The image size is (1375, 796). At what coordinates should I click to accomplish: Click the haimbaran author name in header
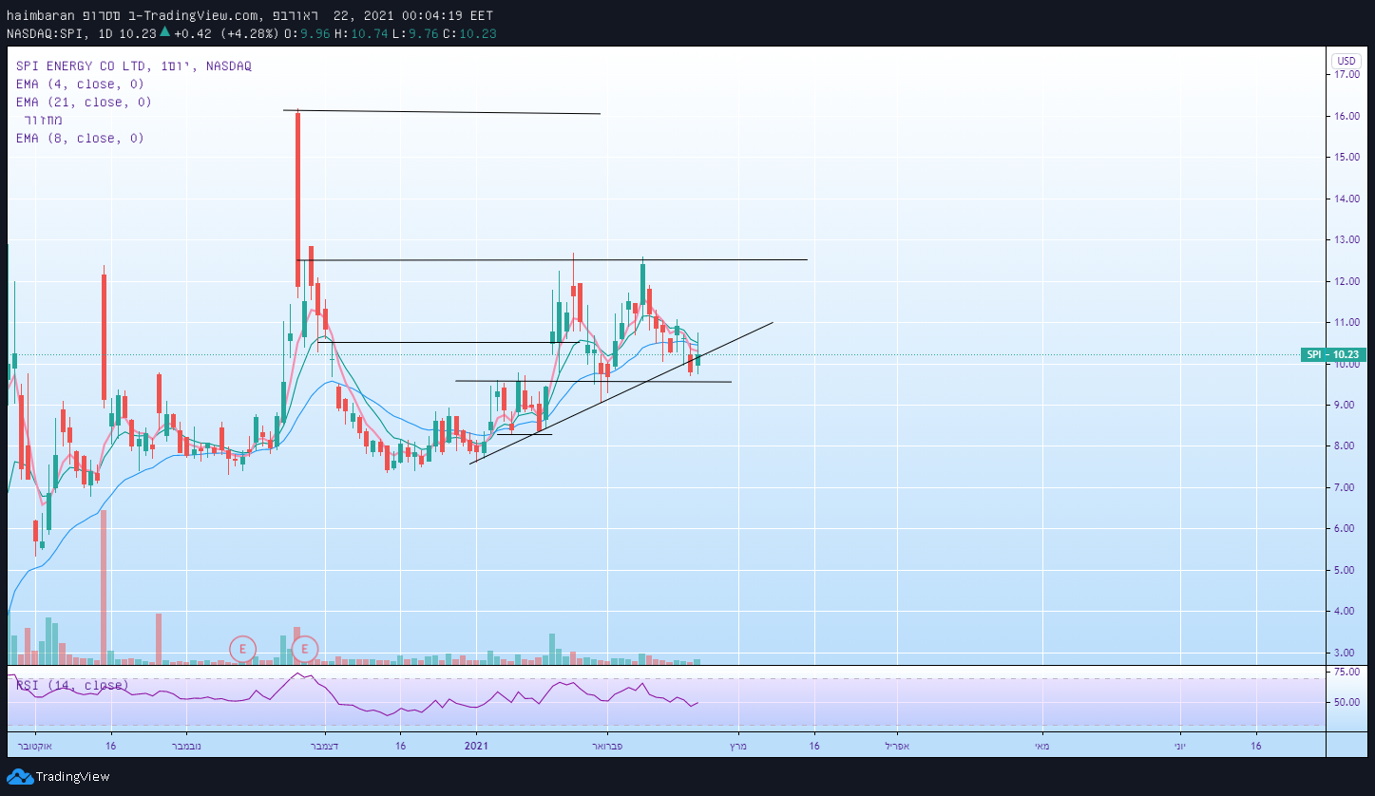[x=41, y=16]
